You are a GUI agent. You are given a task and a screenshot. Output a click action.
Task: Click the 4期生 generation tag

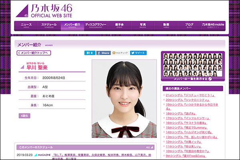pos(24,116)
